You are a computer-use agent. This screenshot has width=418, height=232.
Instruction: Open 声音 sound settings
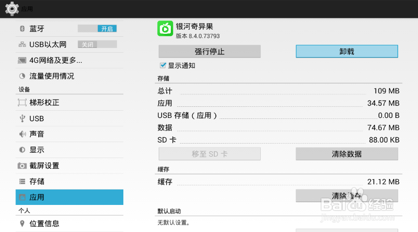(x=69, y=134)
